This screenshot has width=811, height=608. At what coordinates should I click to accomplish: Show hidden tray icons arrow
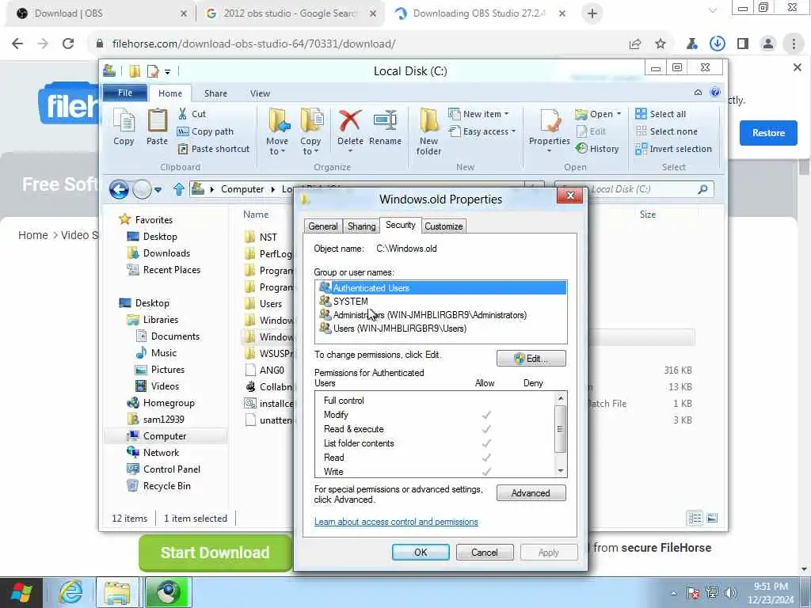pyautogui.click(x=673, y=593)
